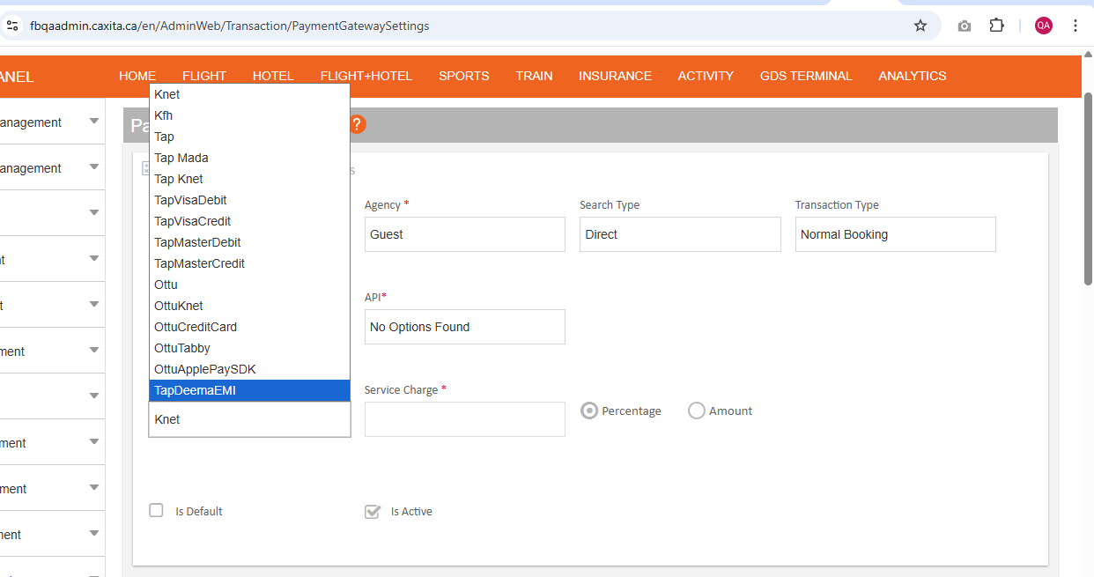Open the browser extensions puzzle icon
Viewport: 1094px width, 577px height.
(x=996, y=26)
